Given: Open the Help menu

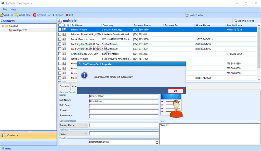Looking at the screenshot, I should 13,9.
